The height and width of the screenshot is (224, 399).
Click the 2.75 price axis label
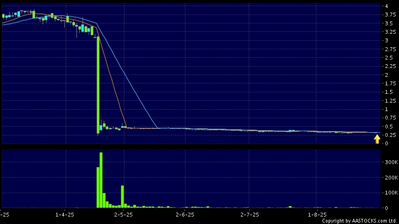(x=391, y=49)
